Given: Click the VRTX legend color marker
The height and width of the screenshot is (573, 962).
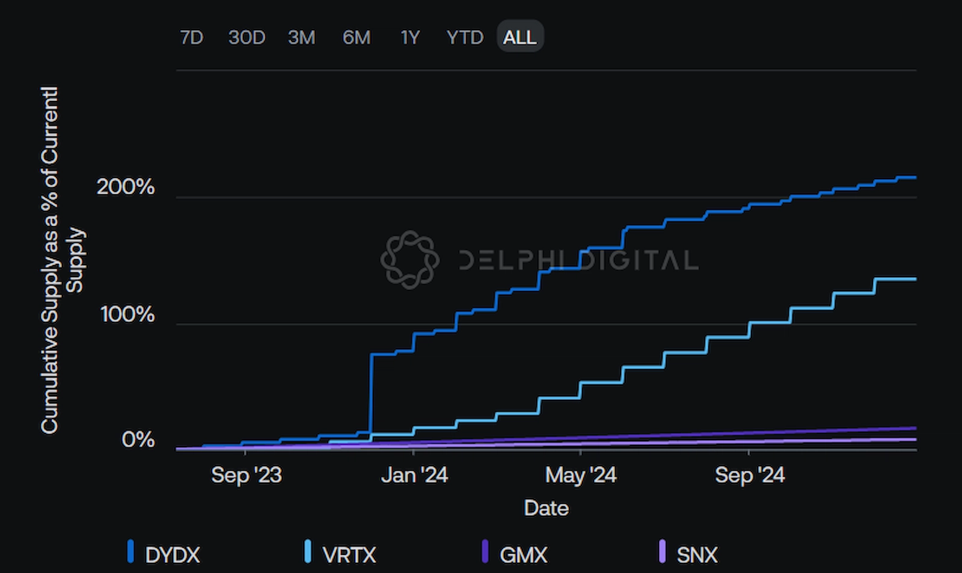Looking at the screenshot, I should (308, 552).
